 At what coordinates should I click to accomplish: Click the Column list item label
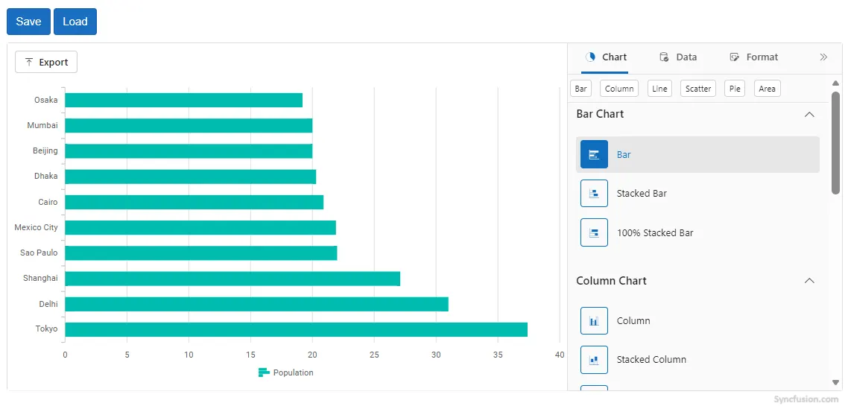click(x=633, y=321)
